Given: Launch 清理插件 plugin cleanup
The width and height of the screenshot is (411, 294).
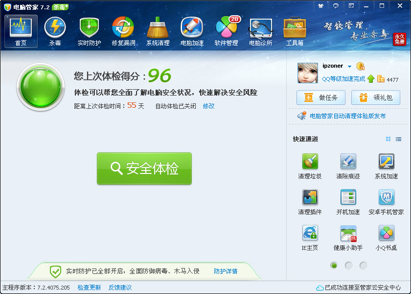Looking at the screenshot, I should pos(310,202).
